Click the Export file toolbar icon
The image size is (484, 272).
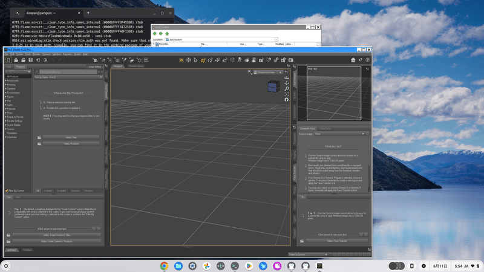[x=45, y=60]
